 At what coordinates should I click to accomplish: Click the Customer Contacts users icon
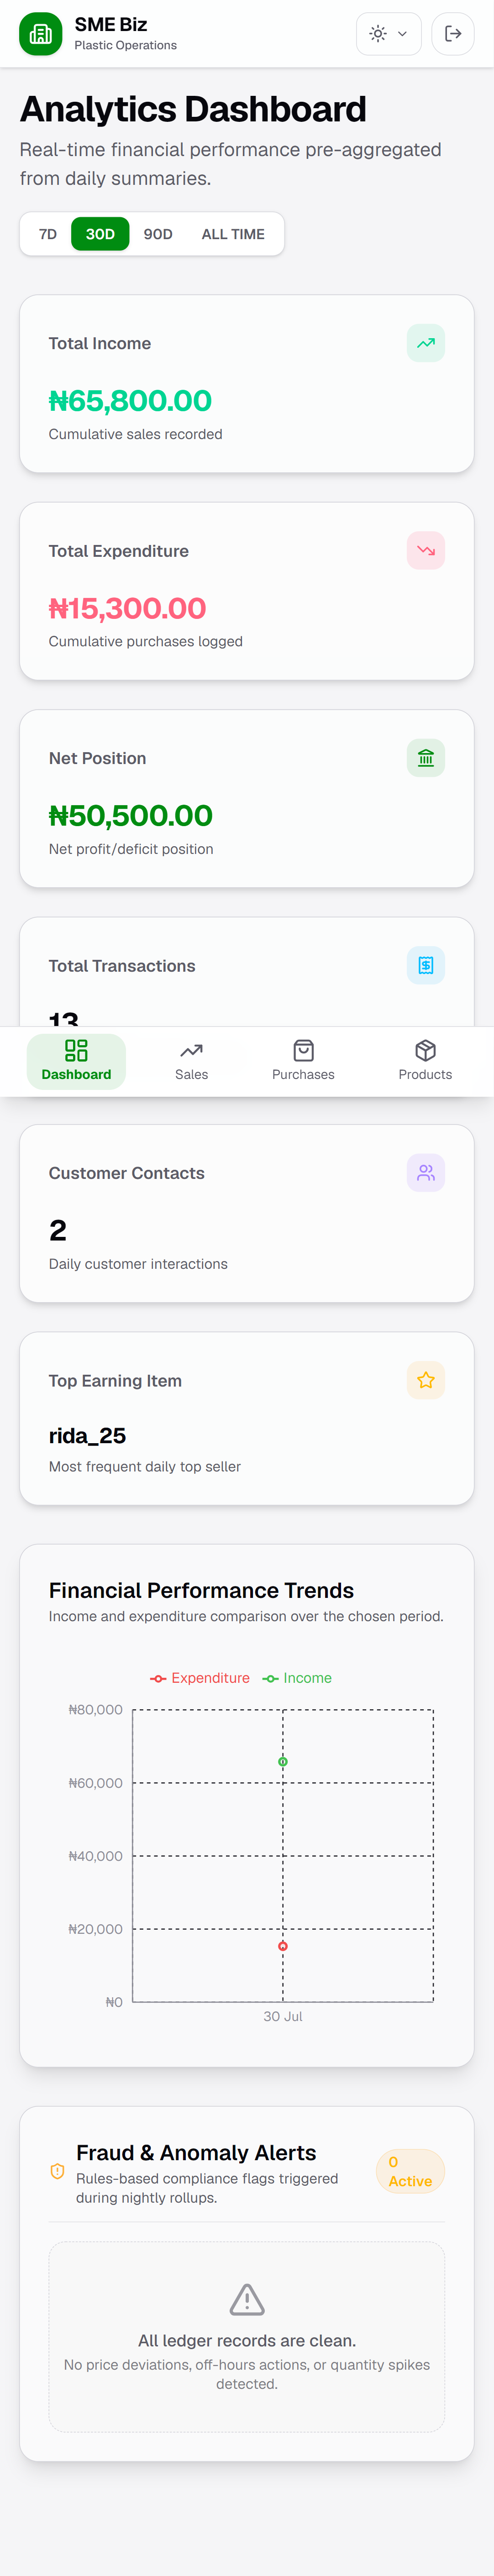[426, 1173]
